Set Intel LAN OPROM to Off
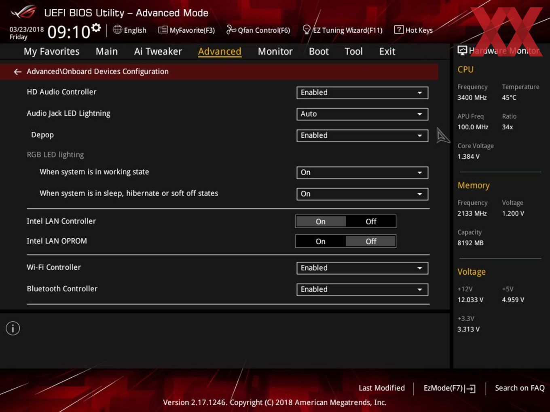The height and width of the screenshot is (412, 550). tap(371, 241)
